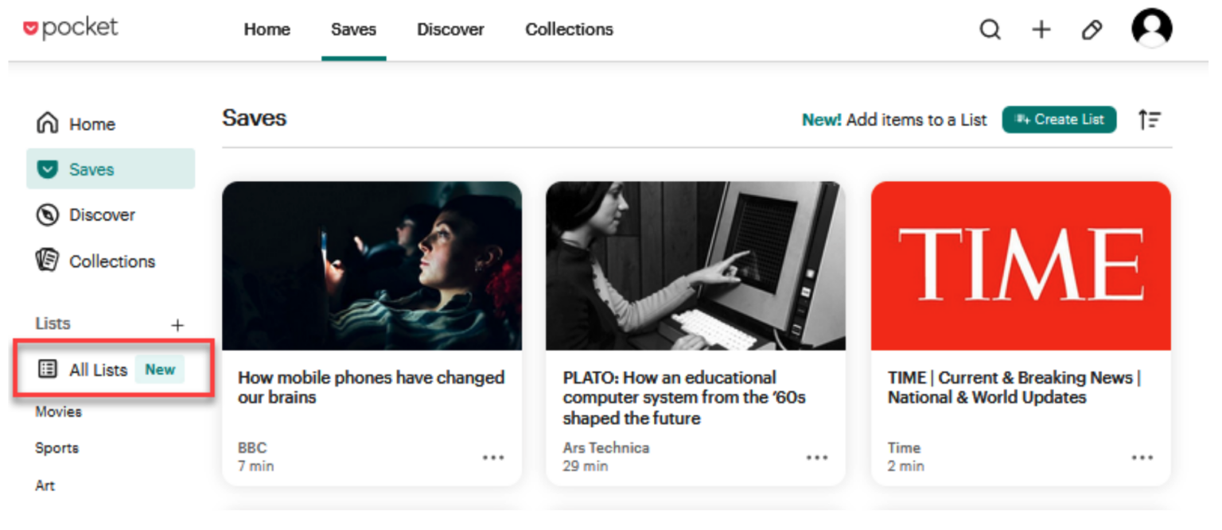Open overflow menu on the BBC article
The height and width of the screenshot is (530, 1222).
[x=493, y=457]
